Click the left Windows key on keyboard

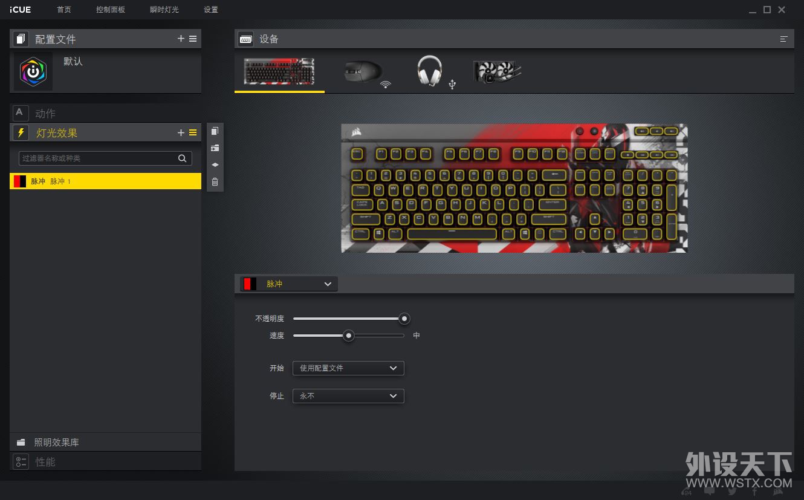pos(378,233)
